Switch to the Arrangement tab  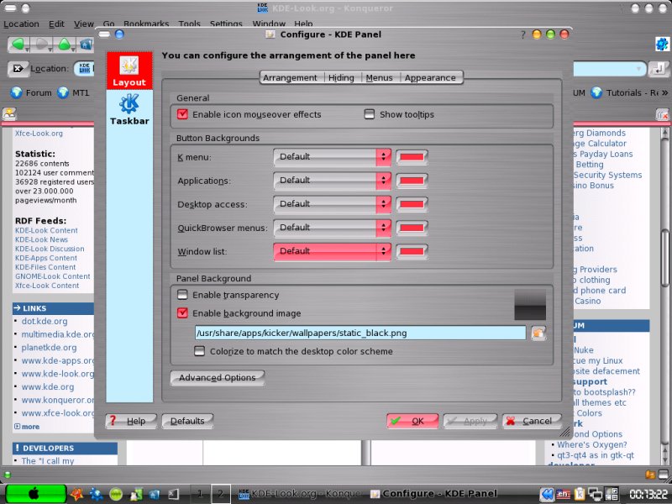(290, 77)
